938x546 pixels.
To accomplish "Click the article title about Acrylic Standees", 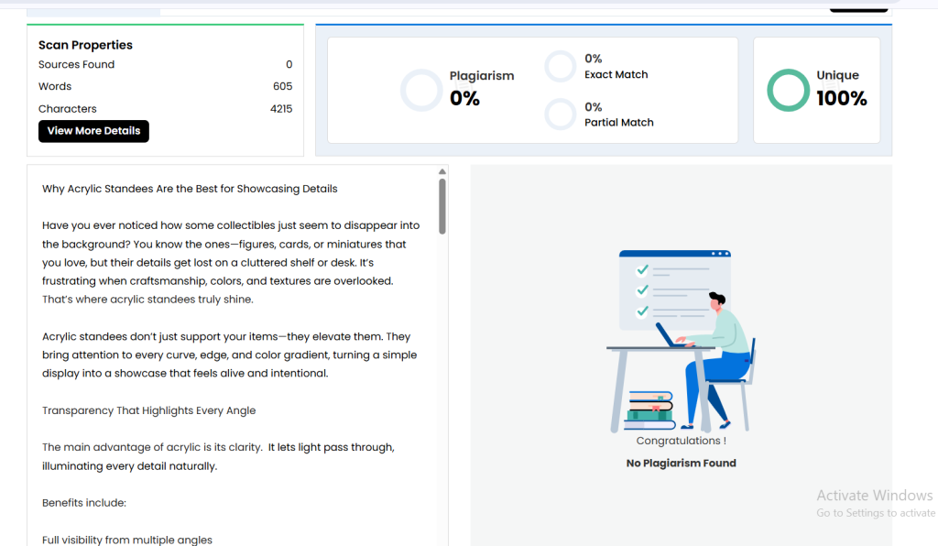I will [190, 189].
